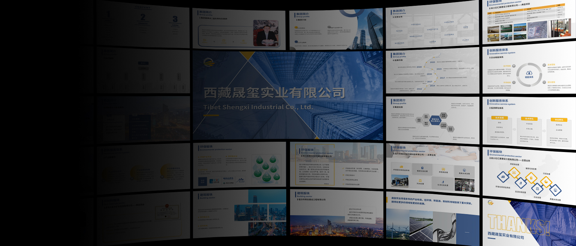This screenshot has width=576, height=246.
Task: Click the round icon beside 市场赋能
Action: click(514, 82)
